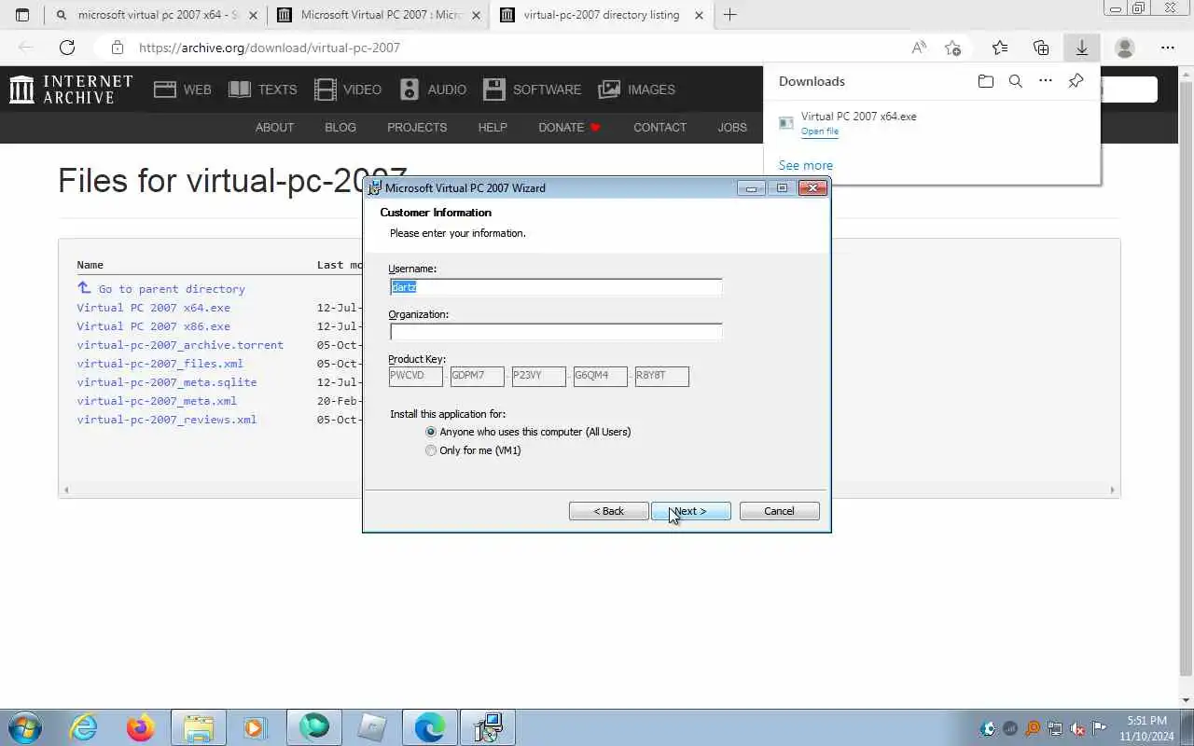Viewport: 1194px width, 746px height.
Task: Select Anyone who uses this computer option
Action: (x=528, y=432)
